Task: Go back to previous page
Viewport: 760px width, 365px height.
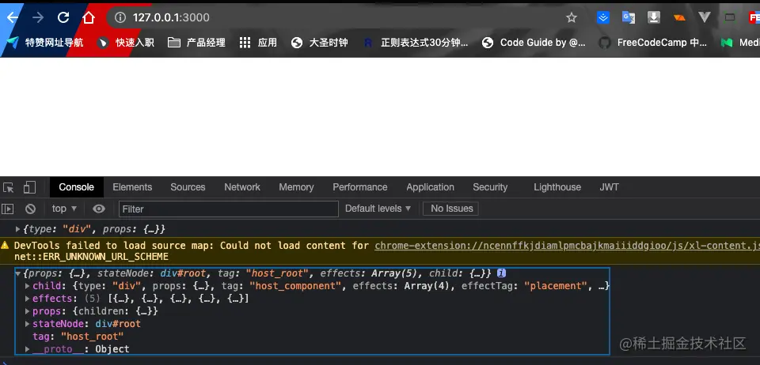Action: (12, 18)
